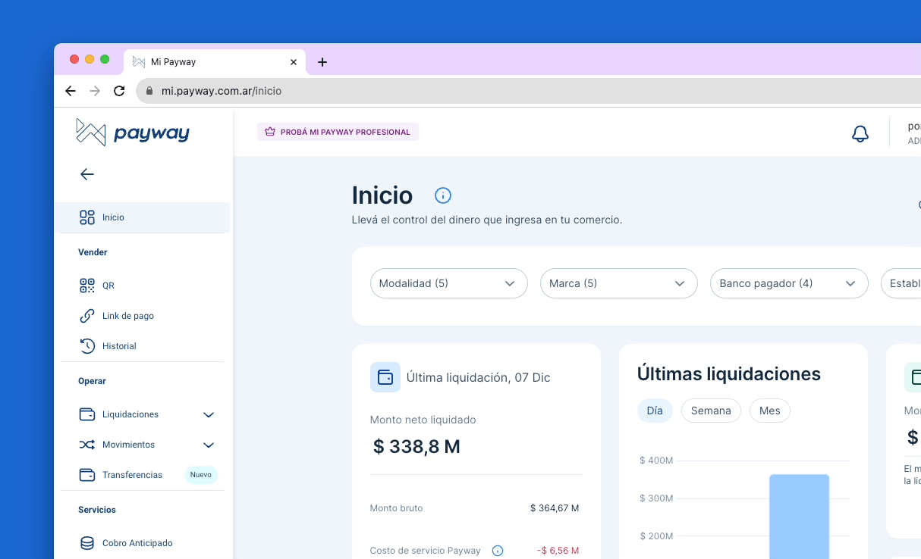Click the QR code icon
Image resolution: width=921 pixels, height=559 pixels.
[x=87, y=286]
